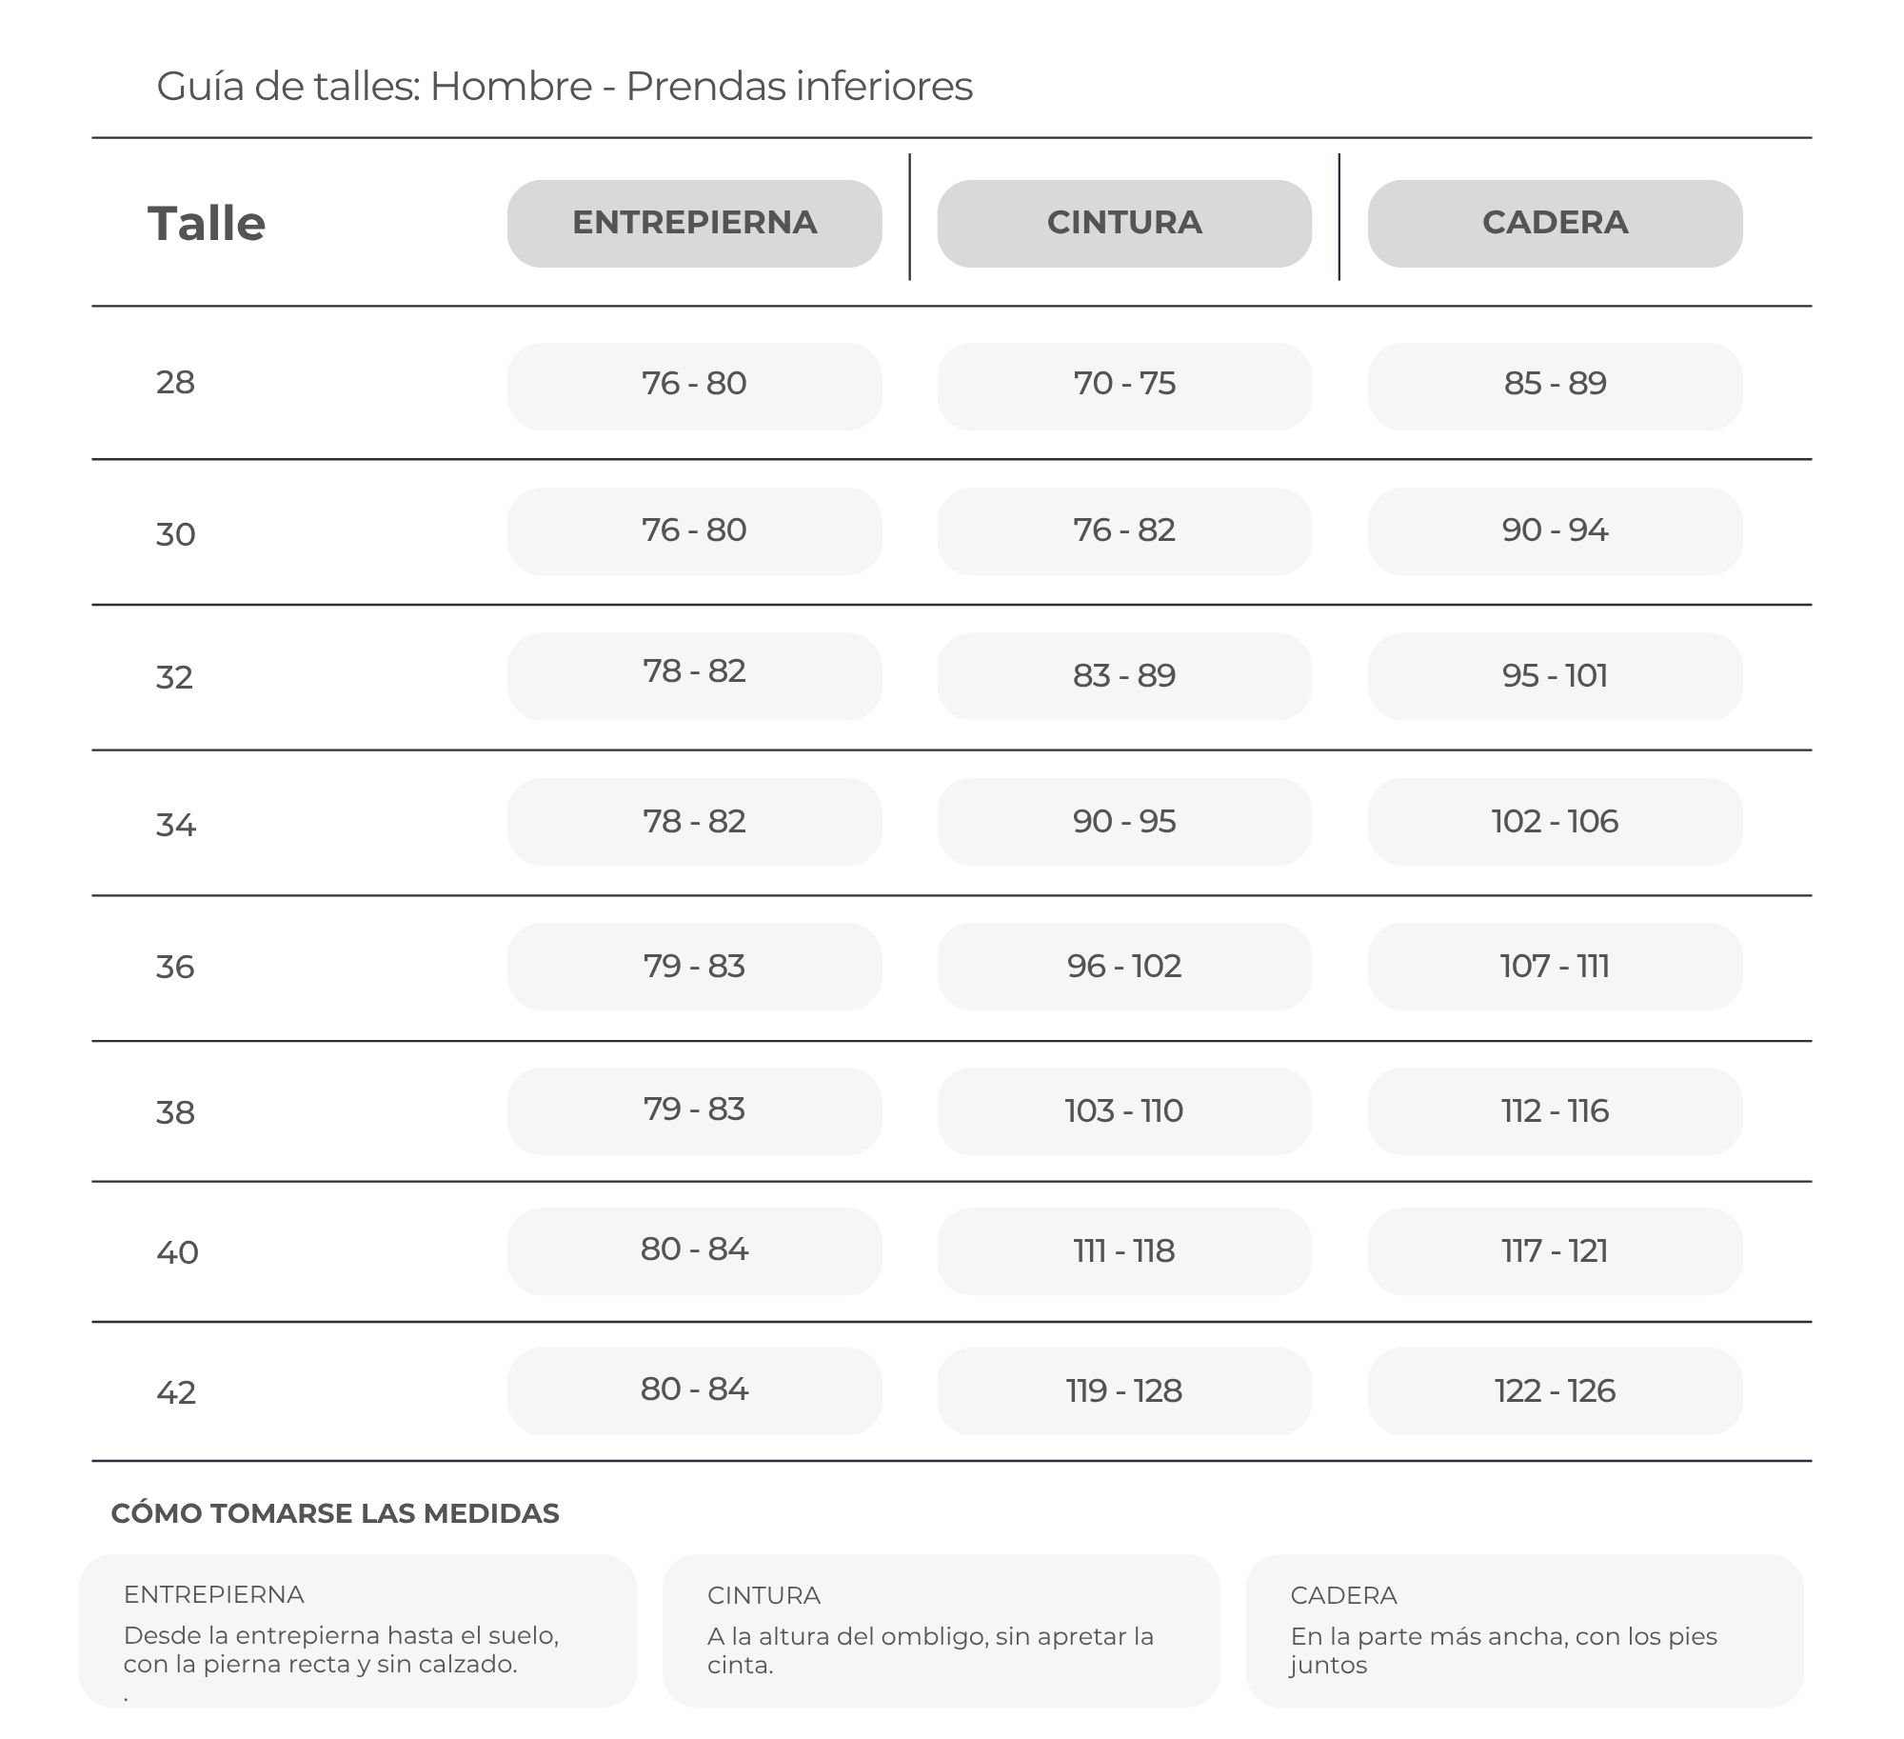Click size 30 row label
1904x1739 pixels.
tap(175, 534)
